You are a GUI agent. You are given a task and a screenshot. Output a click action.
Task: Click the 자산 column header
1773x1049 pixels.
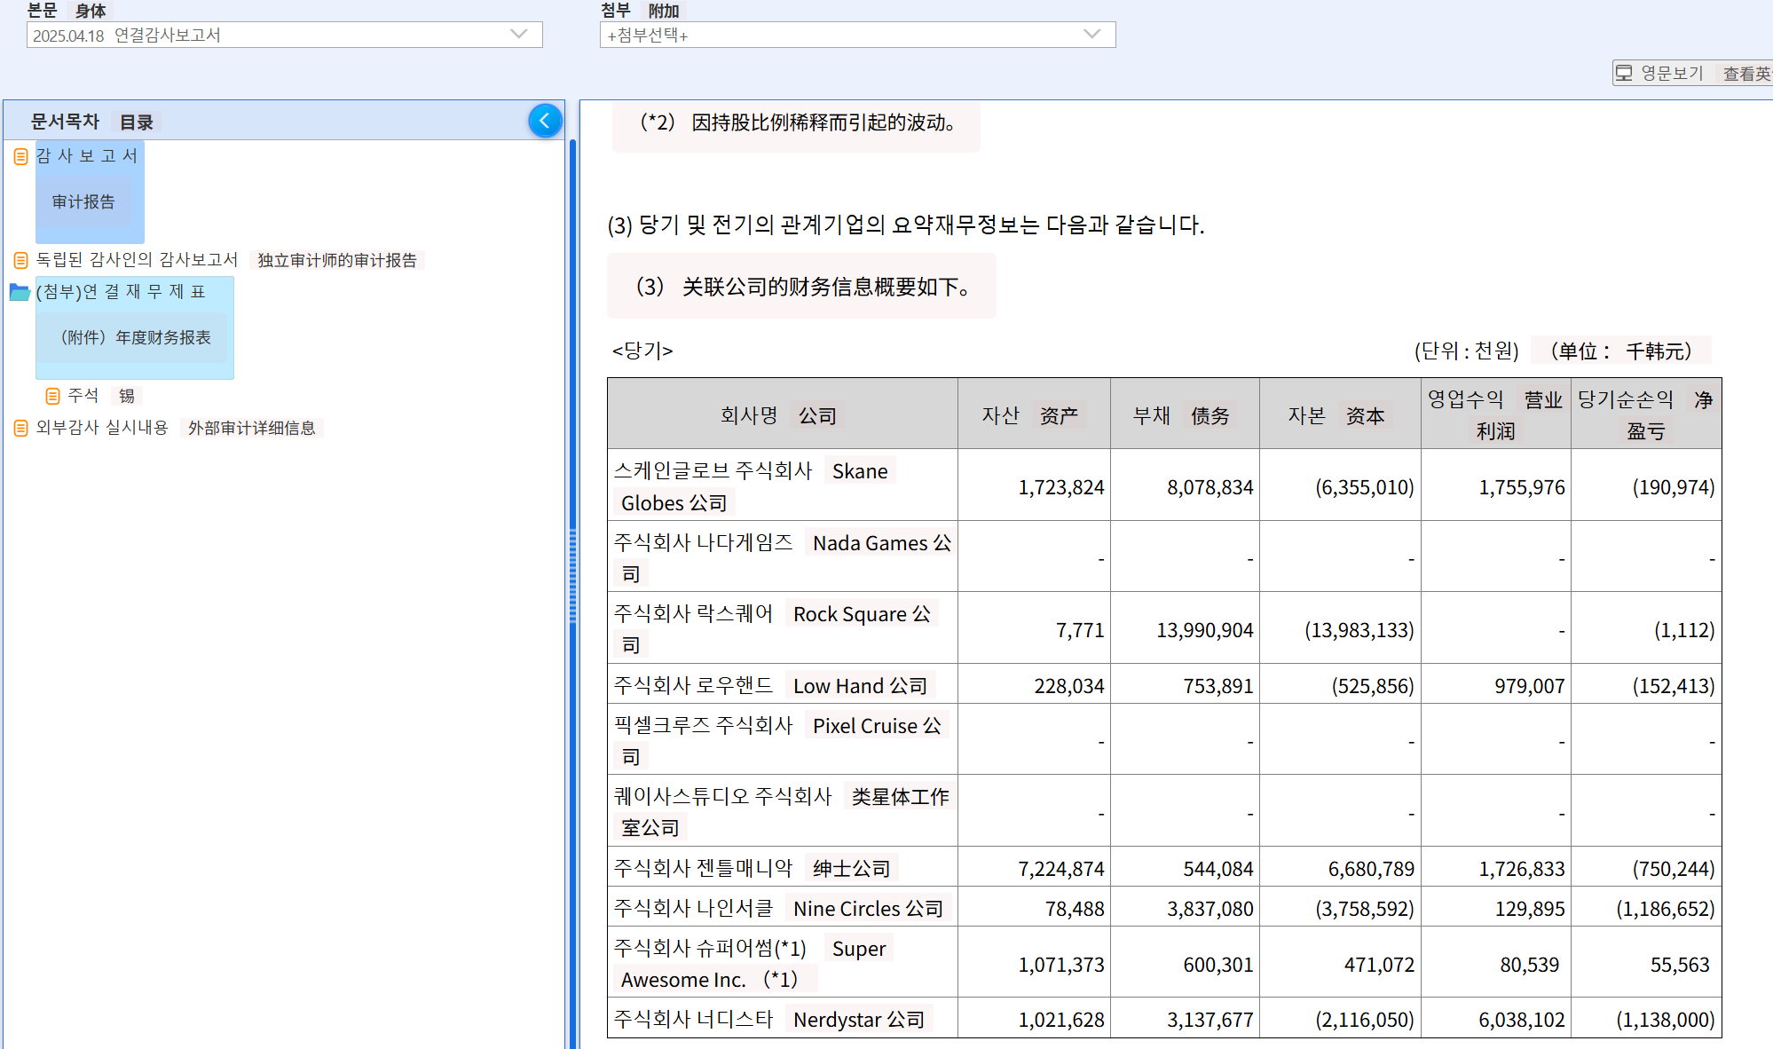[x=1034, y=414]
